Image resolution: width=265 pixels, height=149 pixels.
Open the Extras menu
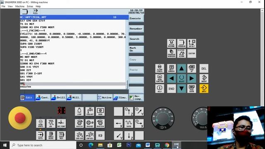coord(30,7)
